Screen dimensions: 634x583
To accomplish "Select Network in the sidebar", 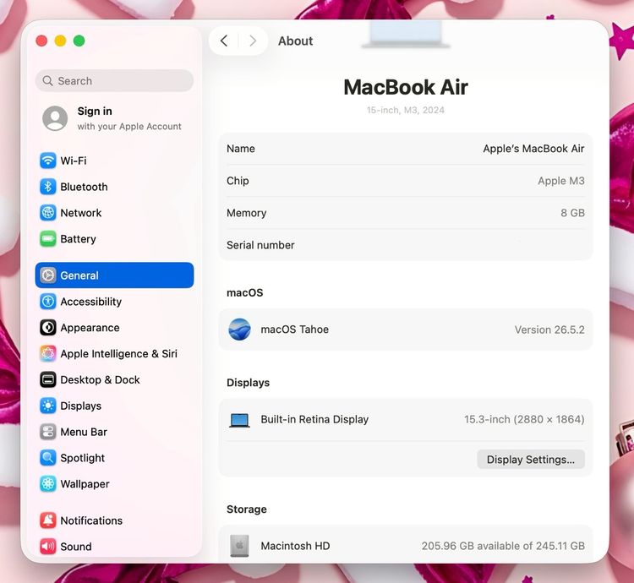I will point(114,213).
